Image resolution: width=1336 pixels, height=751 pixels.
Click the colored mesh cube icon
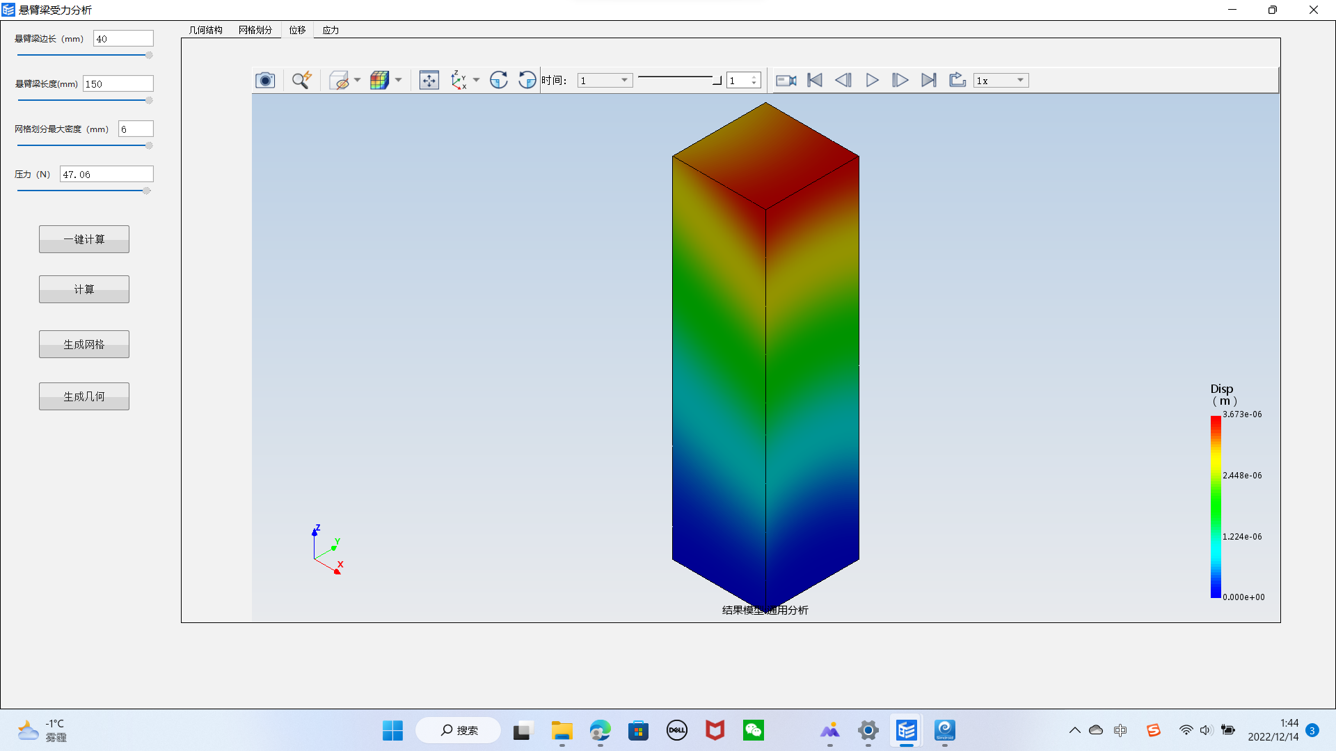pyautogui.click(x=379, y=81)
